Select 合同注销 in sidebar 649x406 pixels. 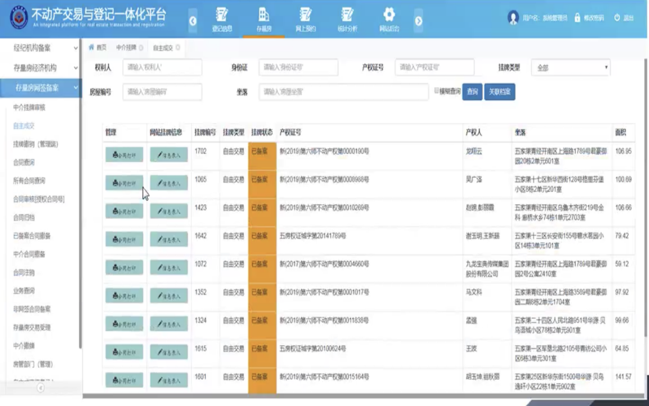[24, 273]
